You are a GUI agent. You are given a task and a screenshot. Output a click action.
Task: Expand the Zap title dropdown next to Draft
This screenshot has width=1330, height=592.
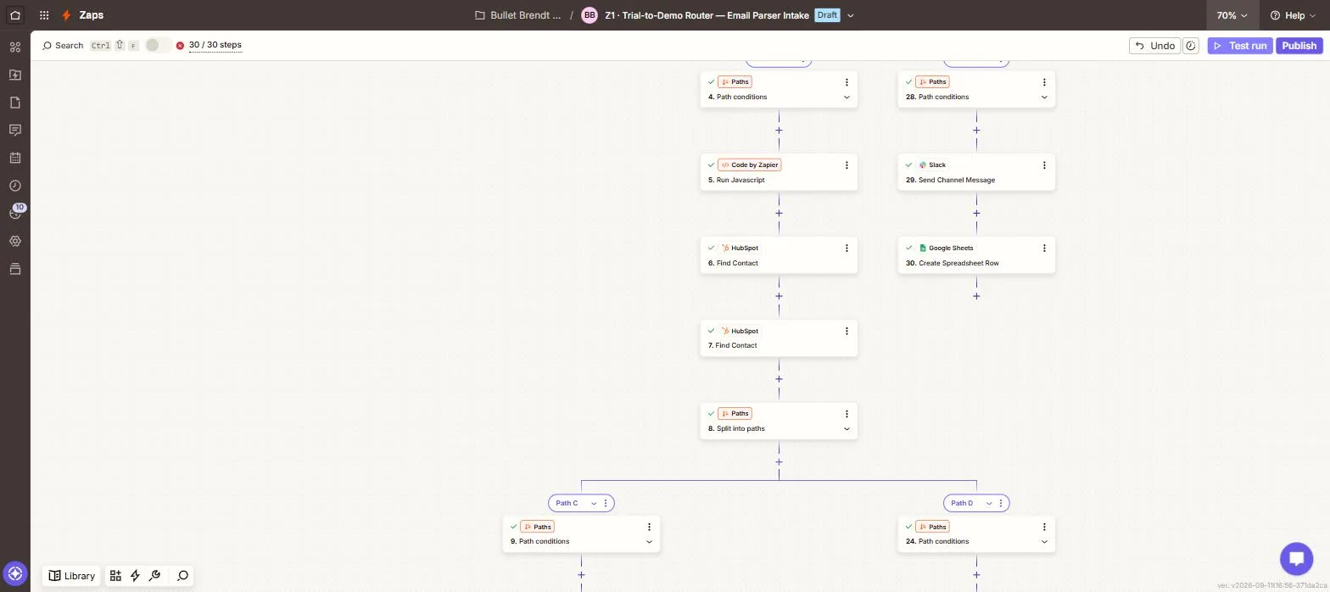pyautogui.click(x=851, y=15)
